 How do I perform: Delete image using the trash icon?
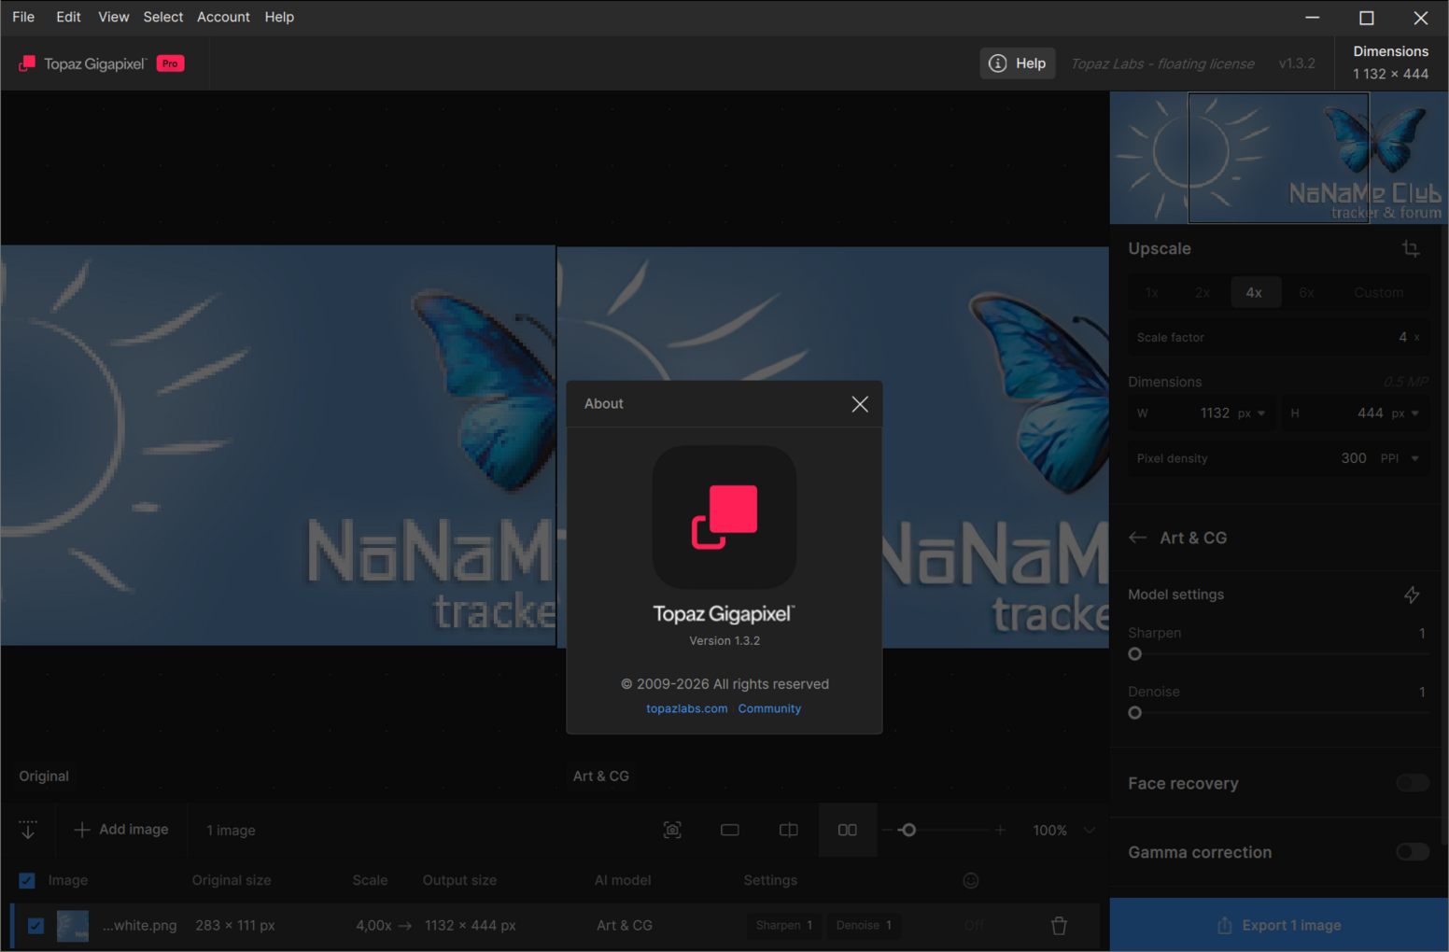coord(1059,925)
